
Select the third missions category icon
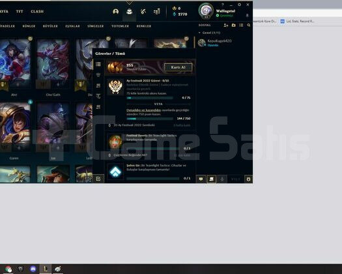coord(98,85)
